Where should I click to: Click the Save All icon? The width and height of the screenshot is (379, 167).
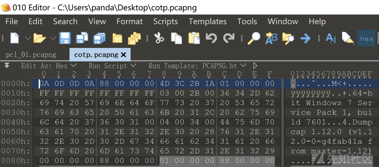(x=99, y=39)
